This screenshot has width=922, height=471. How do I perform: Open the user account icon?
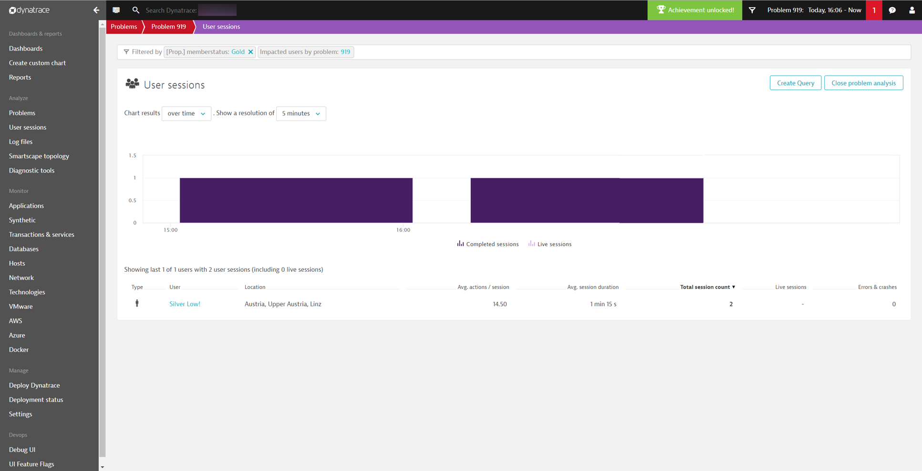(x=912, y=10)
